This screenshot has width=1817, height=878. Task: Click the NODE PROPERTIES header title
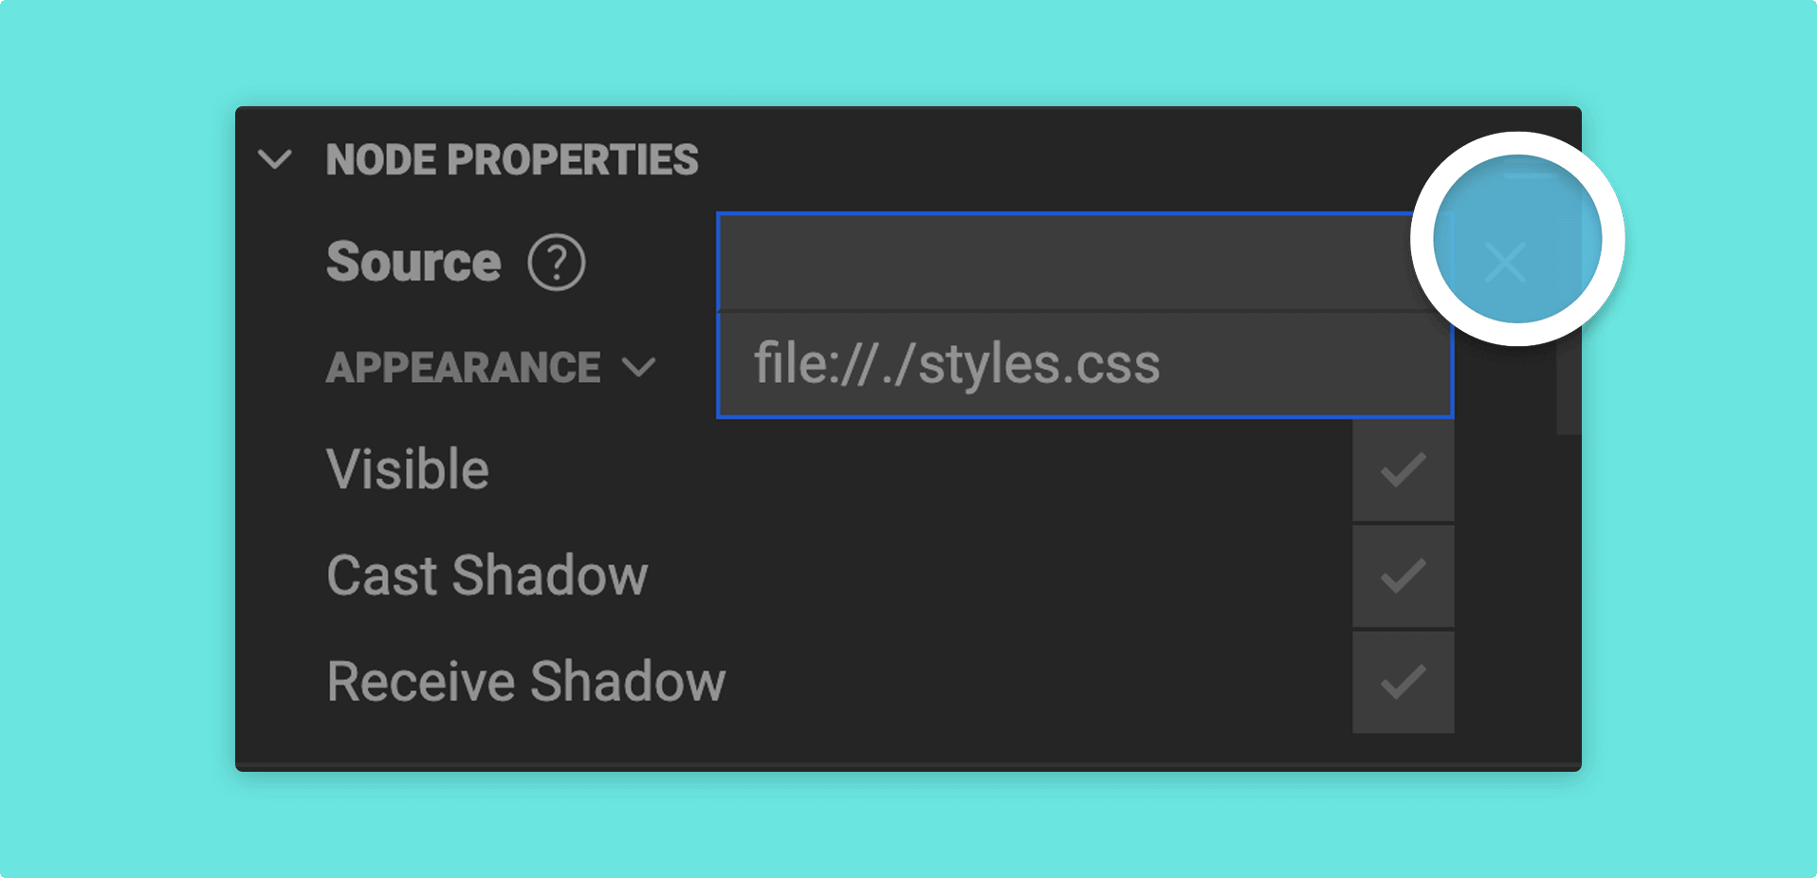(512, 159)
